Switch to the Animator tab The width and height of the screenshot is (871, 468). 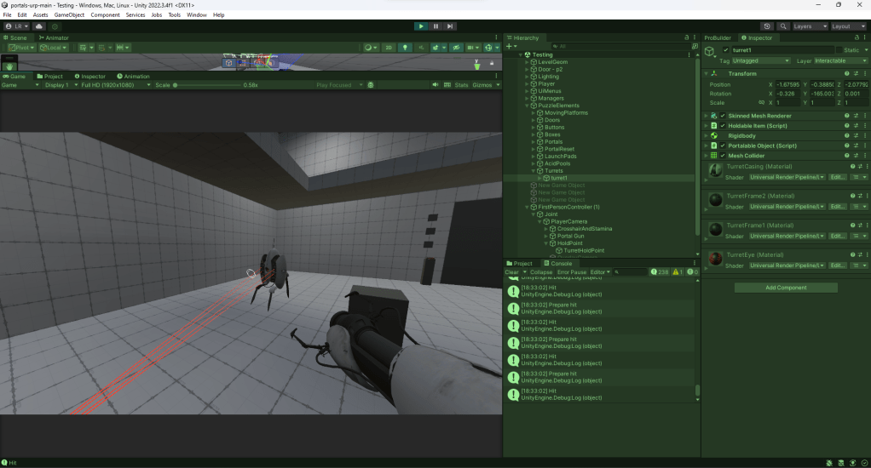[53, 37]
